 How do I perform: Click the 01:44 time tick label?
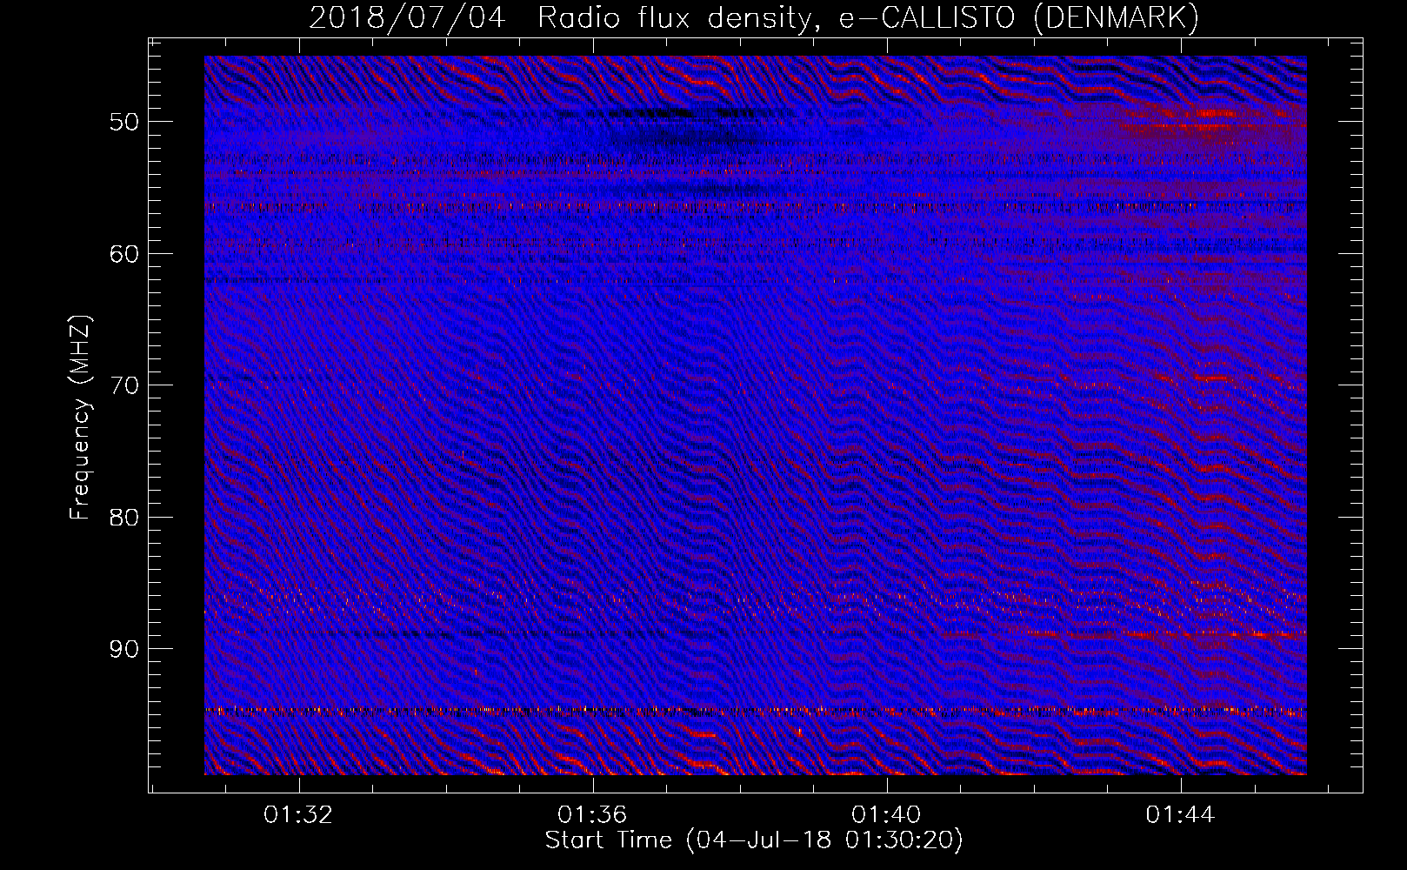(x=1181, y=814)
